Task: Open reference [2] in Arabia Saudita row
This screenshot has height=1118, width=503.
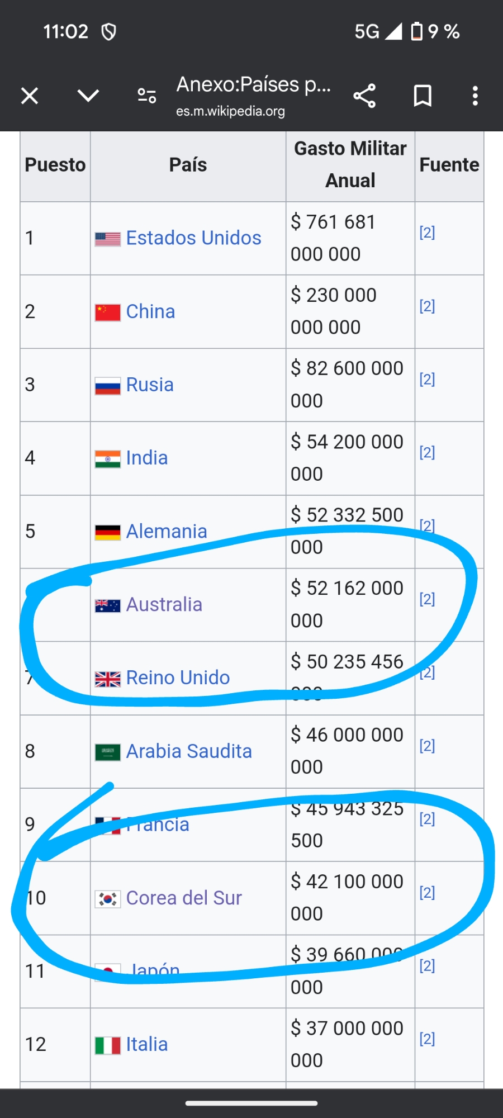Action: coord(427,746)
